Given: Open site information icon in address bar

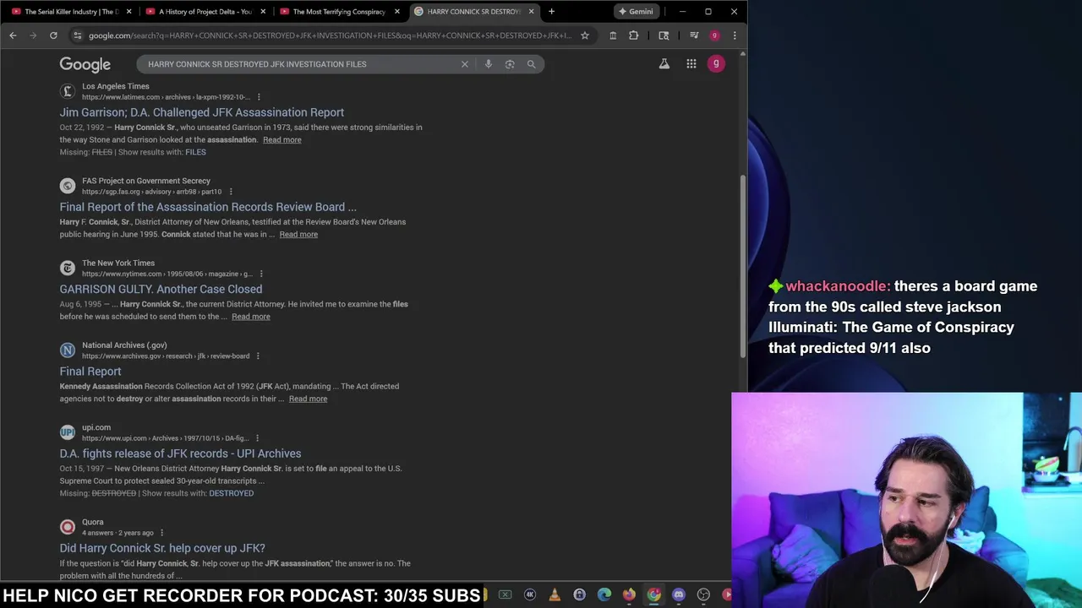Looking at the screenshot, I should pyautogui.click(x=77, y=35).
